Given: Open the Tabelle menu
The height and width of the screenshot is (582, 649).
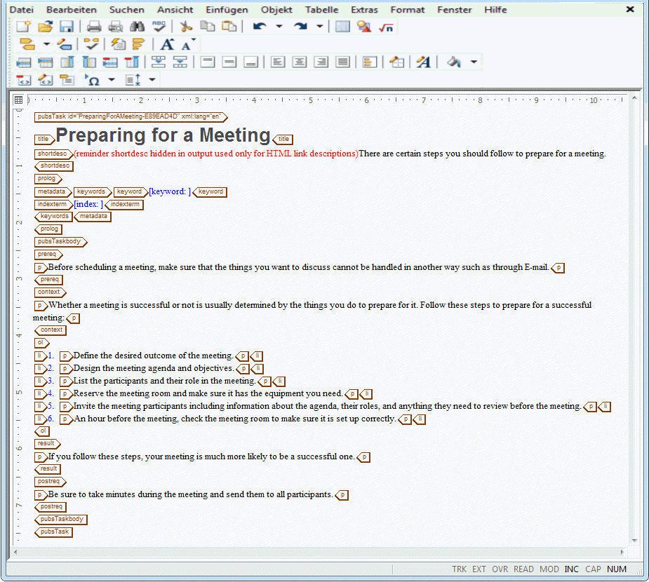Looking at the screenshot, I should coord(321,10).
